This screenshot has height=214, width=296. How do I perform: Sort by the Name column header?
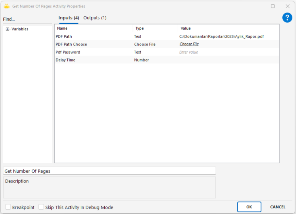(x=93, y=28)
